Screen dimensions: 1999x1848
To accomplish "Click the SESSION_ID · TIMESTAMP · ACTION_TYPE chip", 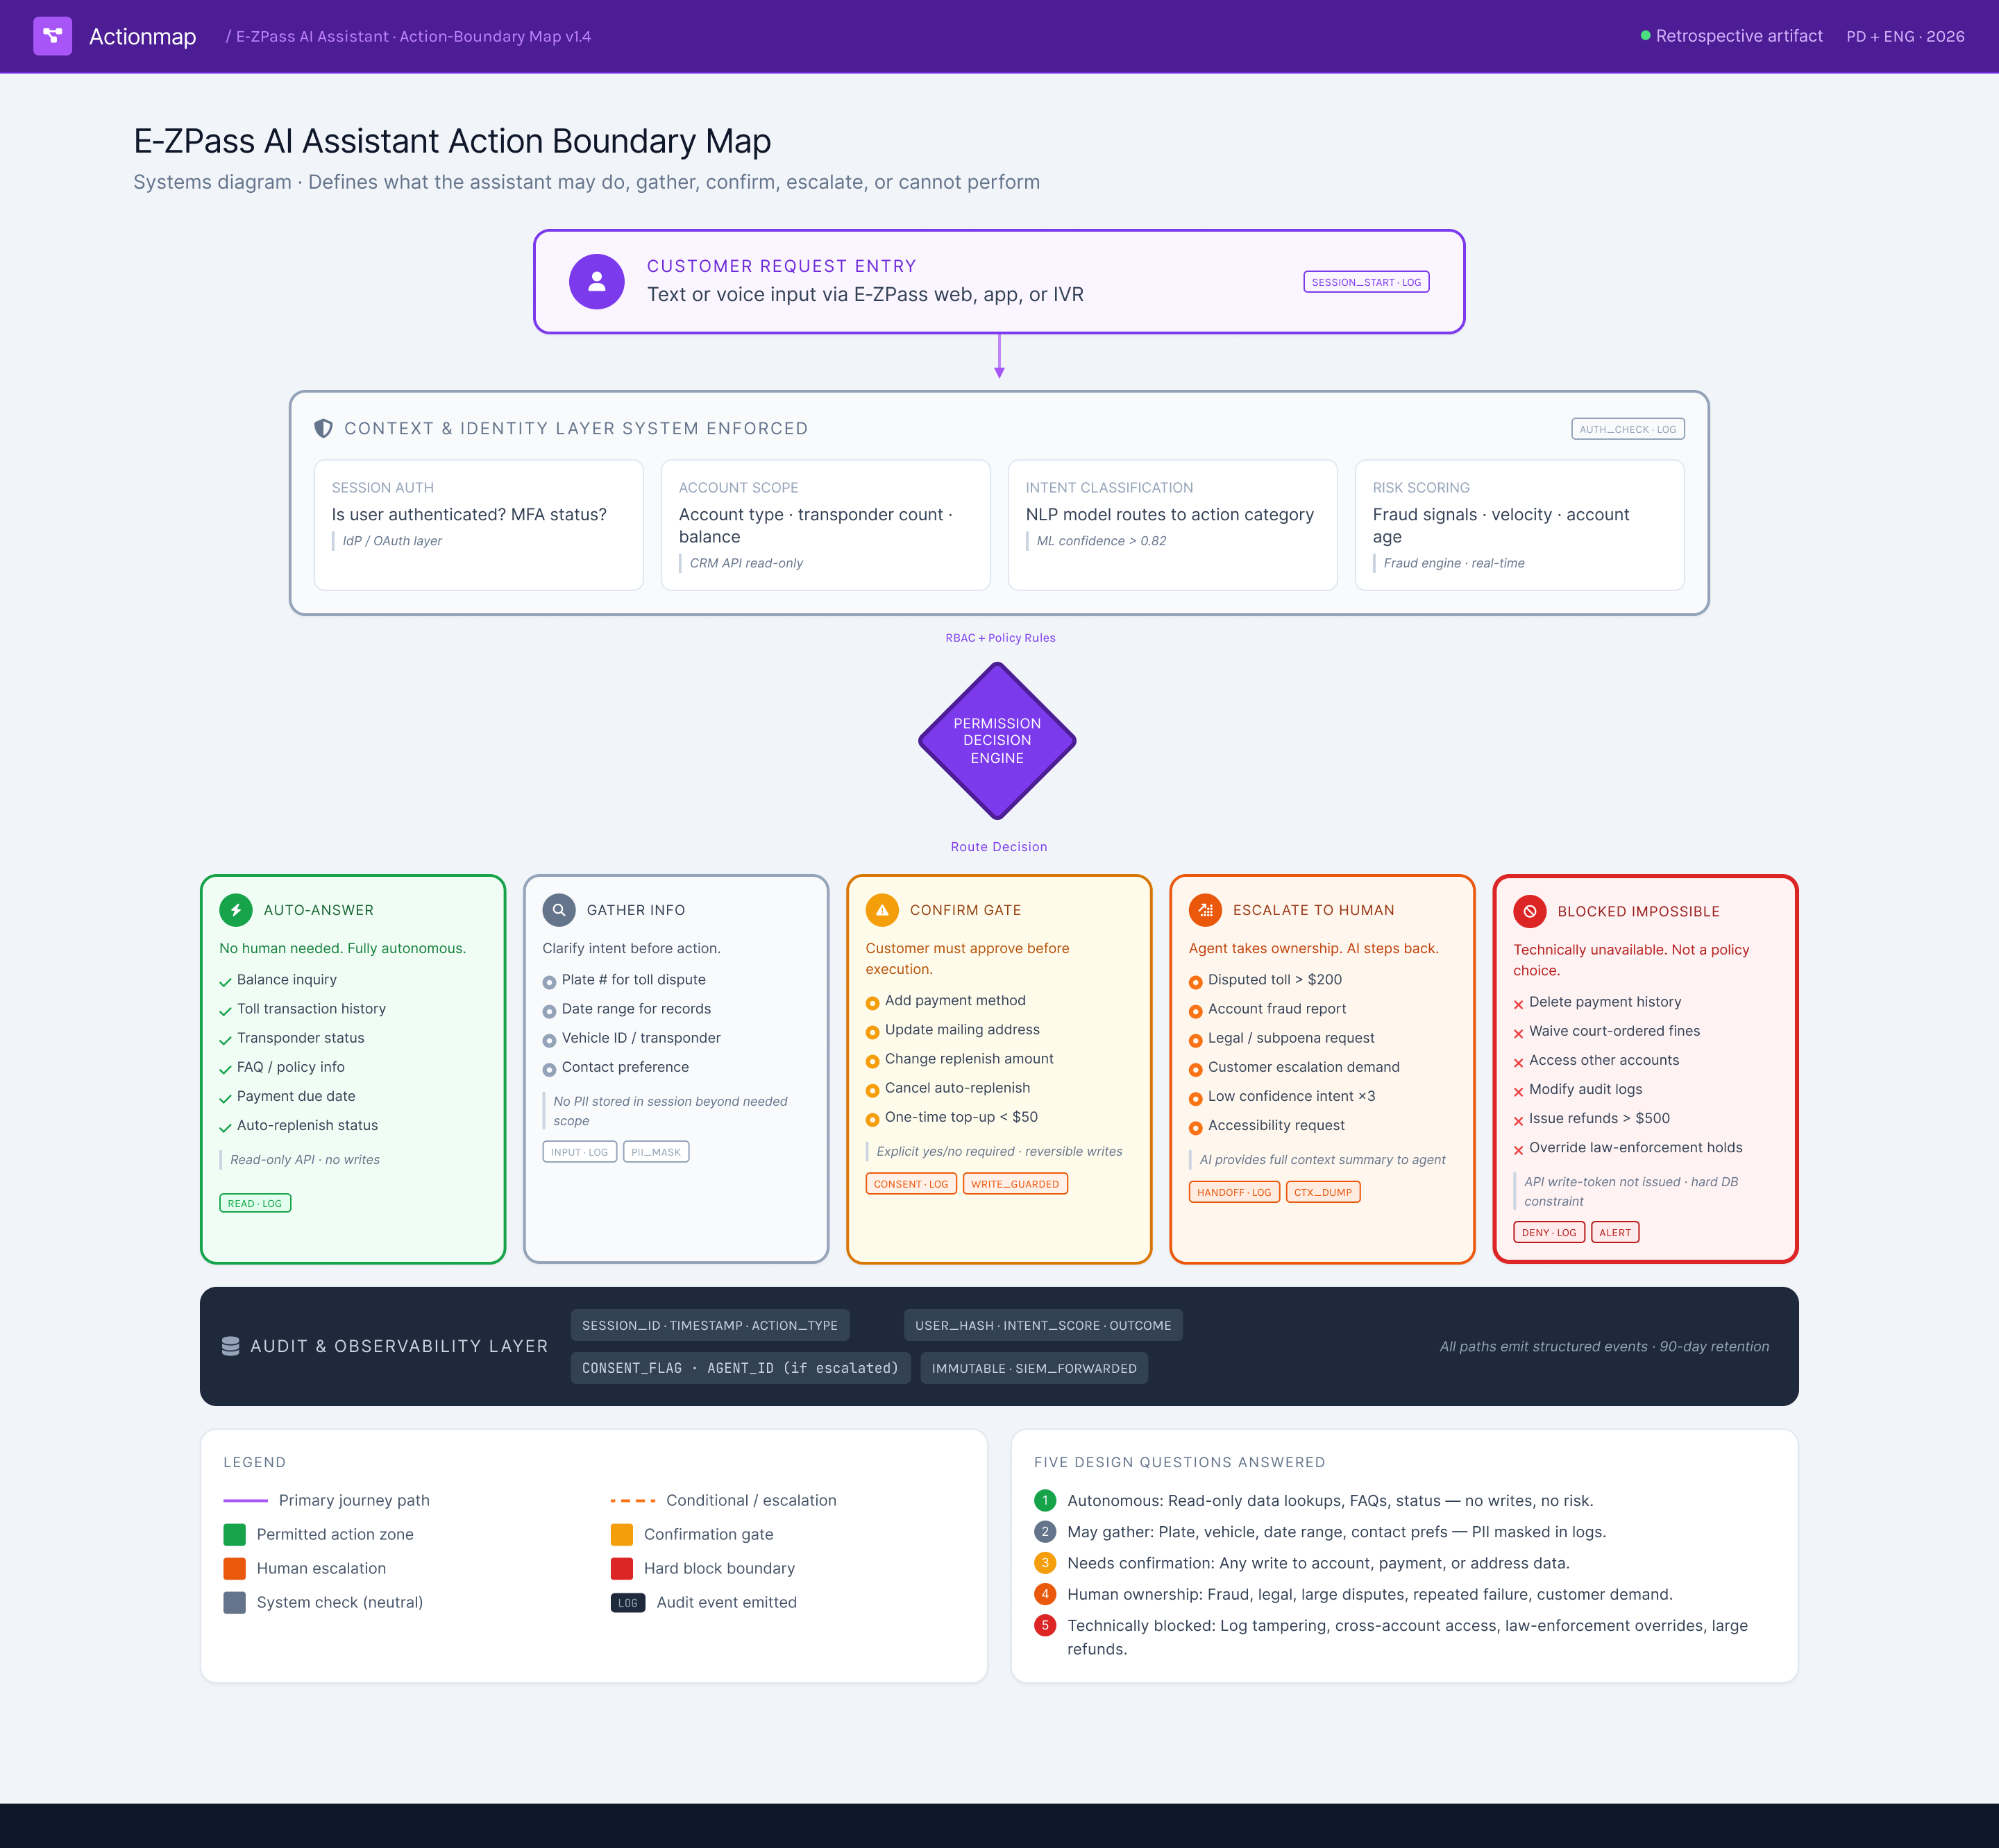I will tap(710, 1325).
